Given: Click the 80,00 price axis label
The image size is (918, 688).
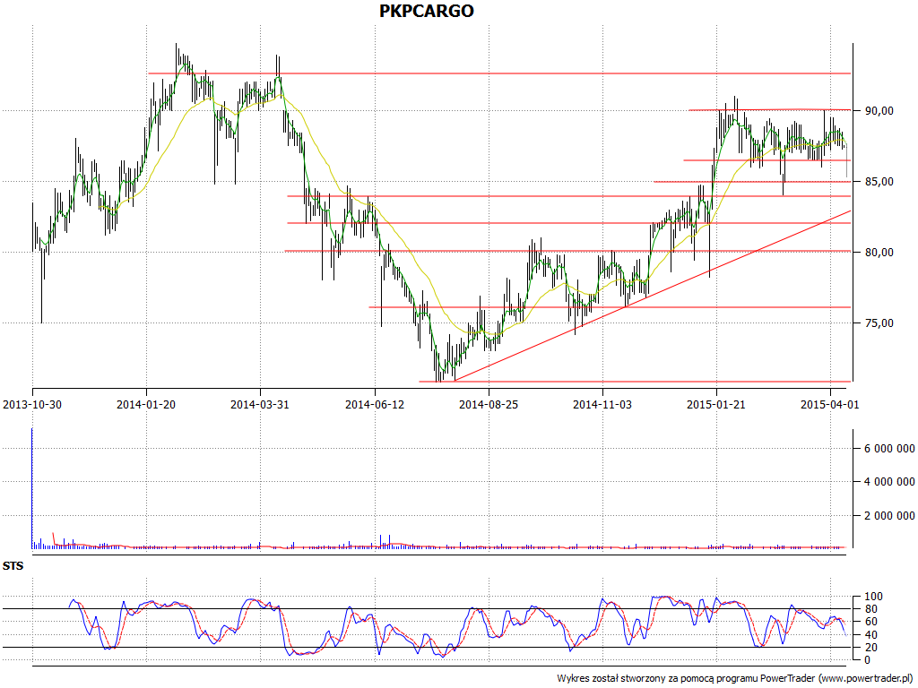Looking at the screenshot, I should [879, 252].
